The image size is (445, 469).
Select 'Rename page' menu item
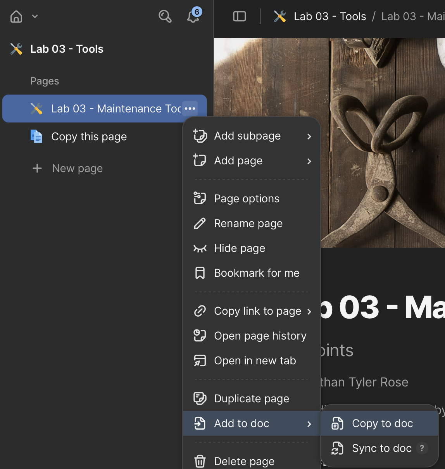(252, 223)
